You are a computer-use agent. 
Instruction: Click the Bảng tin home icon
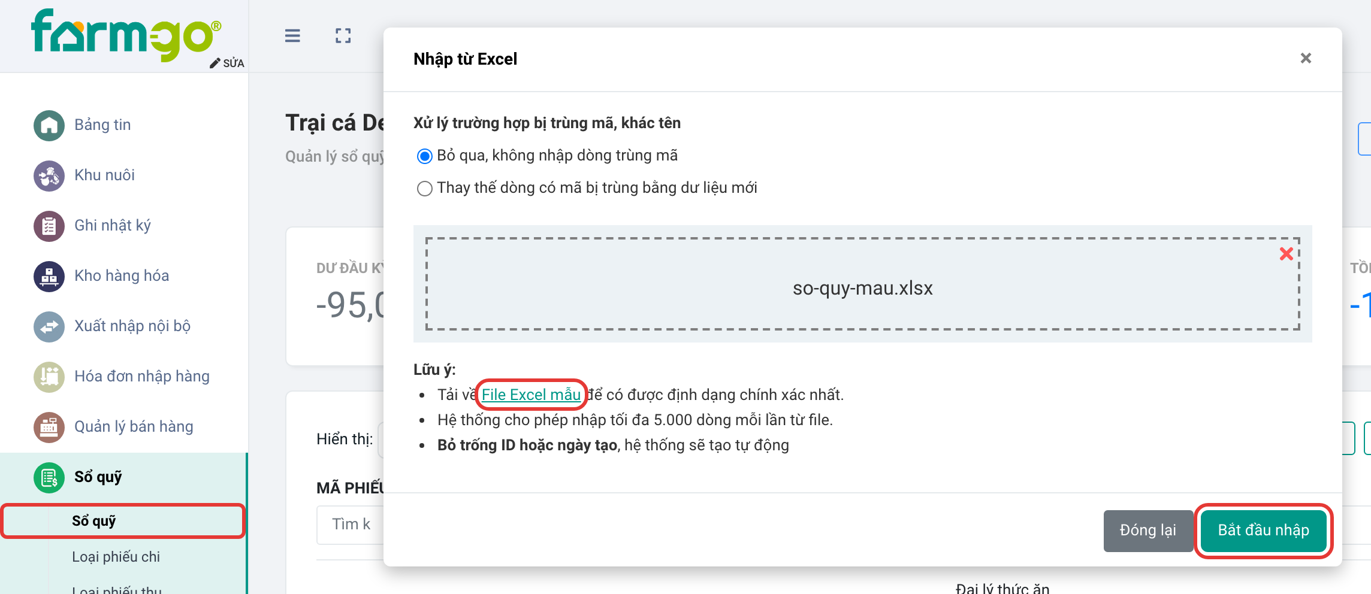[49, 125]
